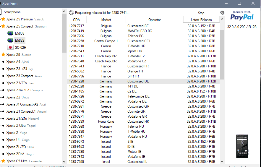Click the Xperia Z5 Sumire star icon
The image size is (261, 167).
3,55
